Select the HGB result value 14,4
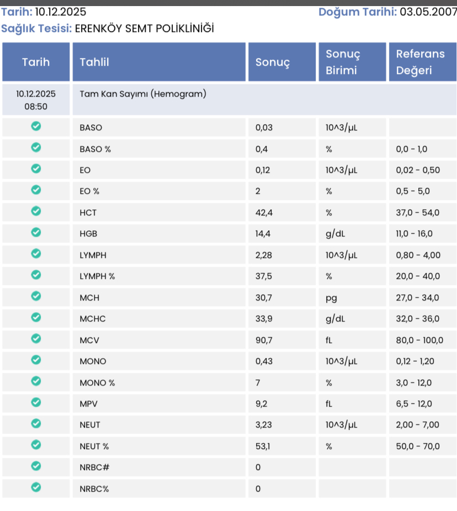 pos(263,234)
